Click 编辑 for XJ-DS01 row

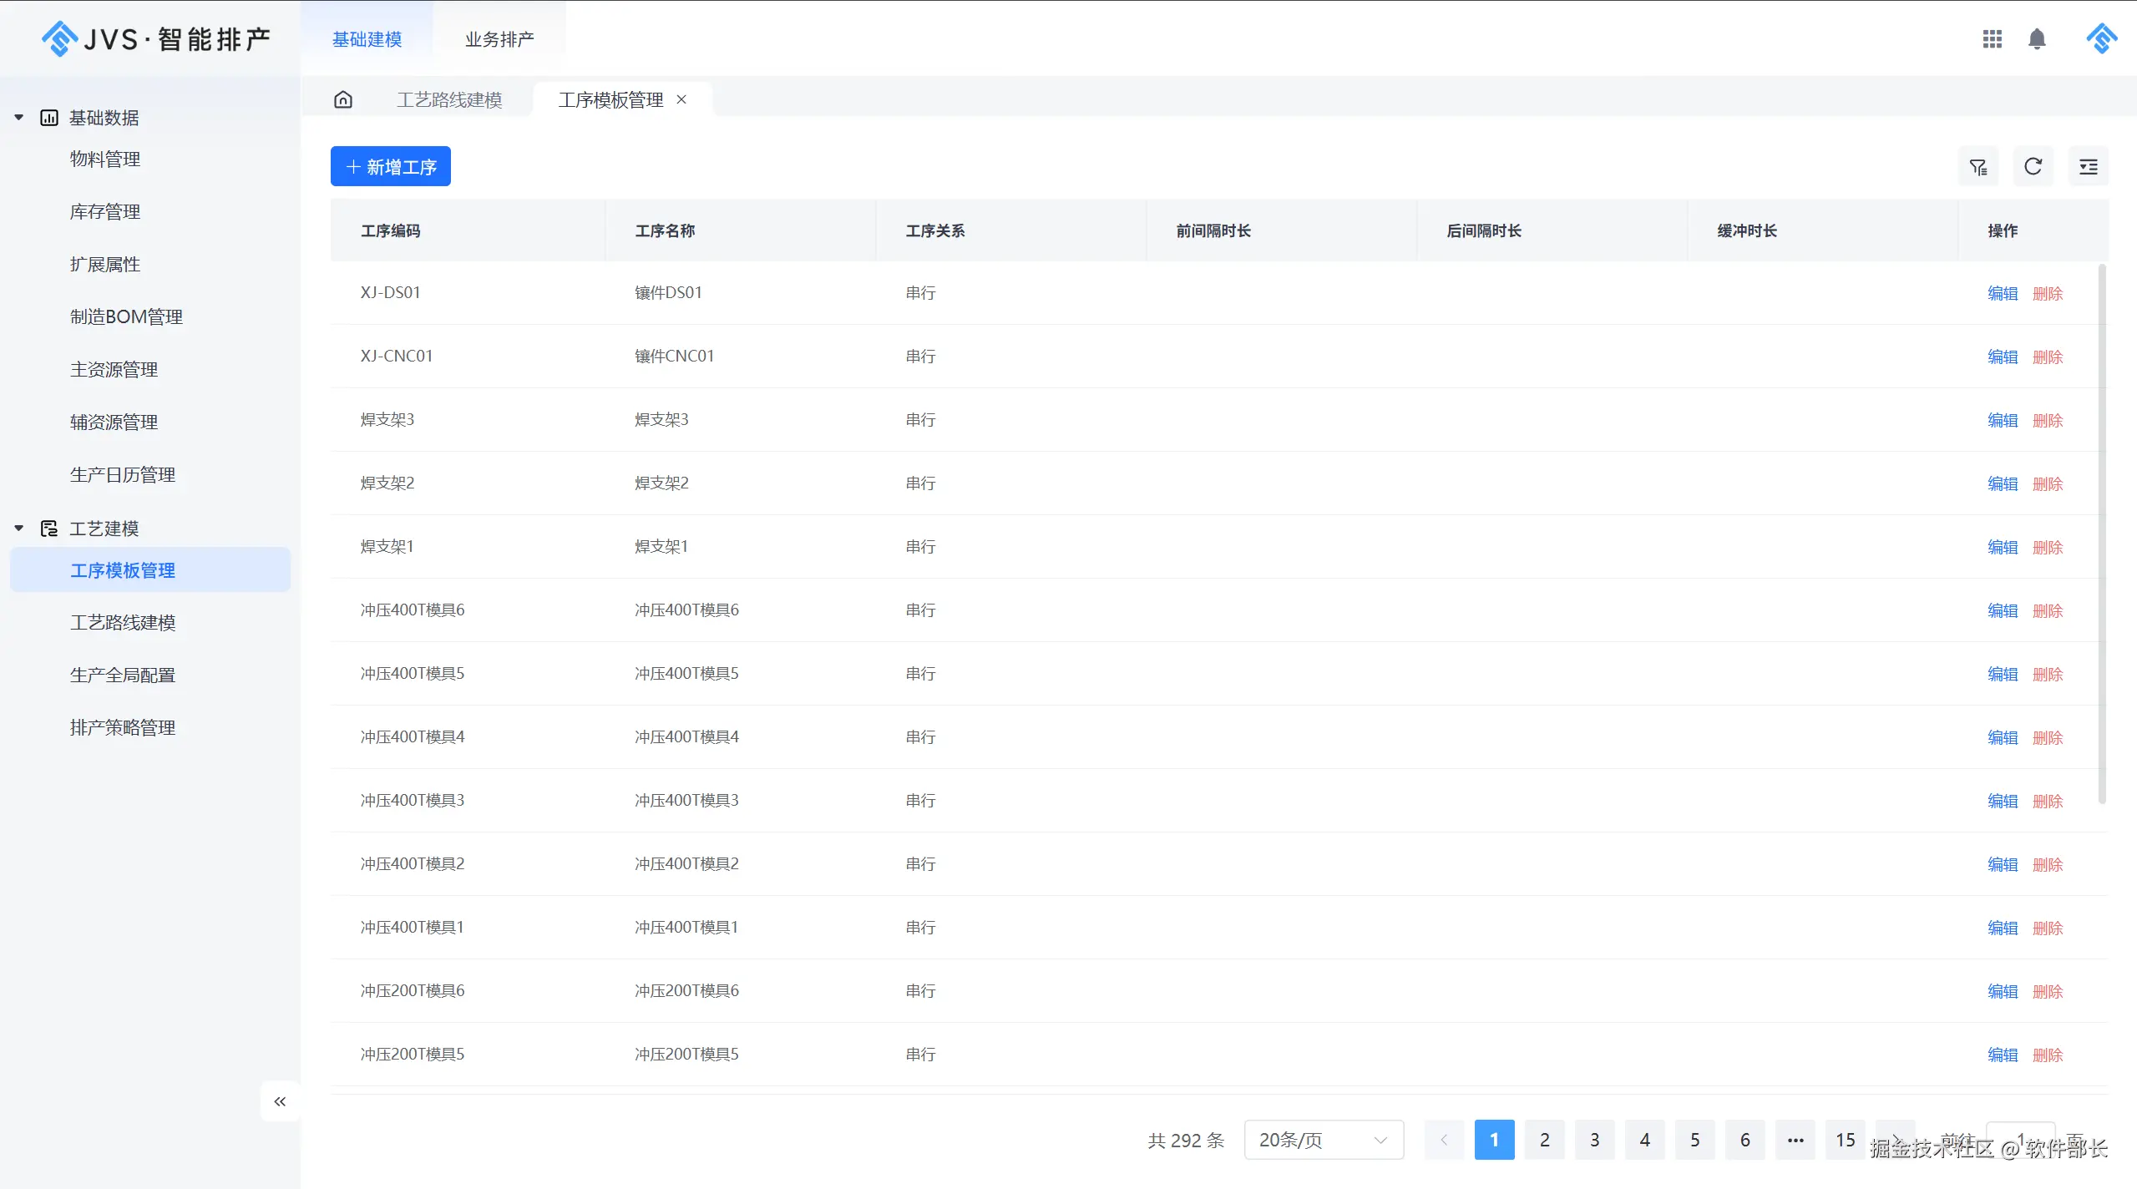click(x=2002, y=293)
